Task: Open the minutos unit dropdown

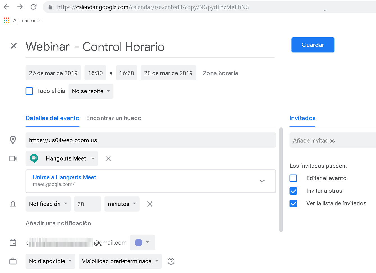Action: pos(122,204)
